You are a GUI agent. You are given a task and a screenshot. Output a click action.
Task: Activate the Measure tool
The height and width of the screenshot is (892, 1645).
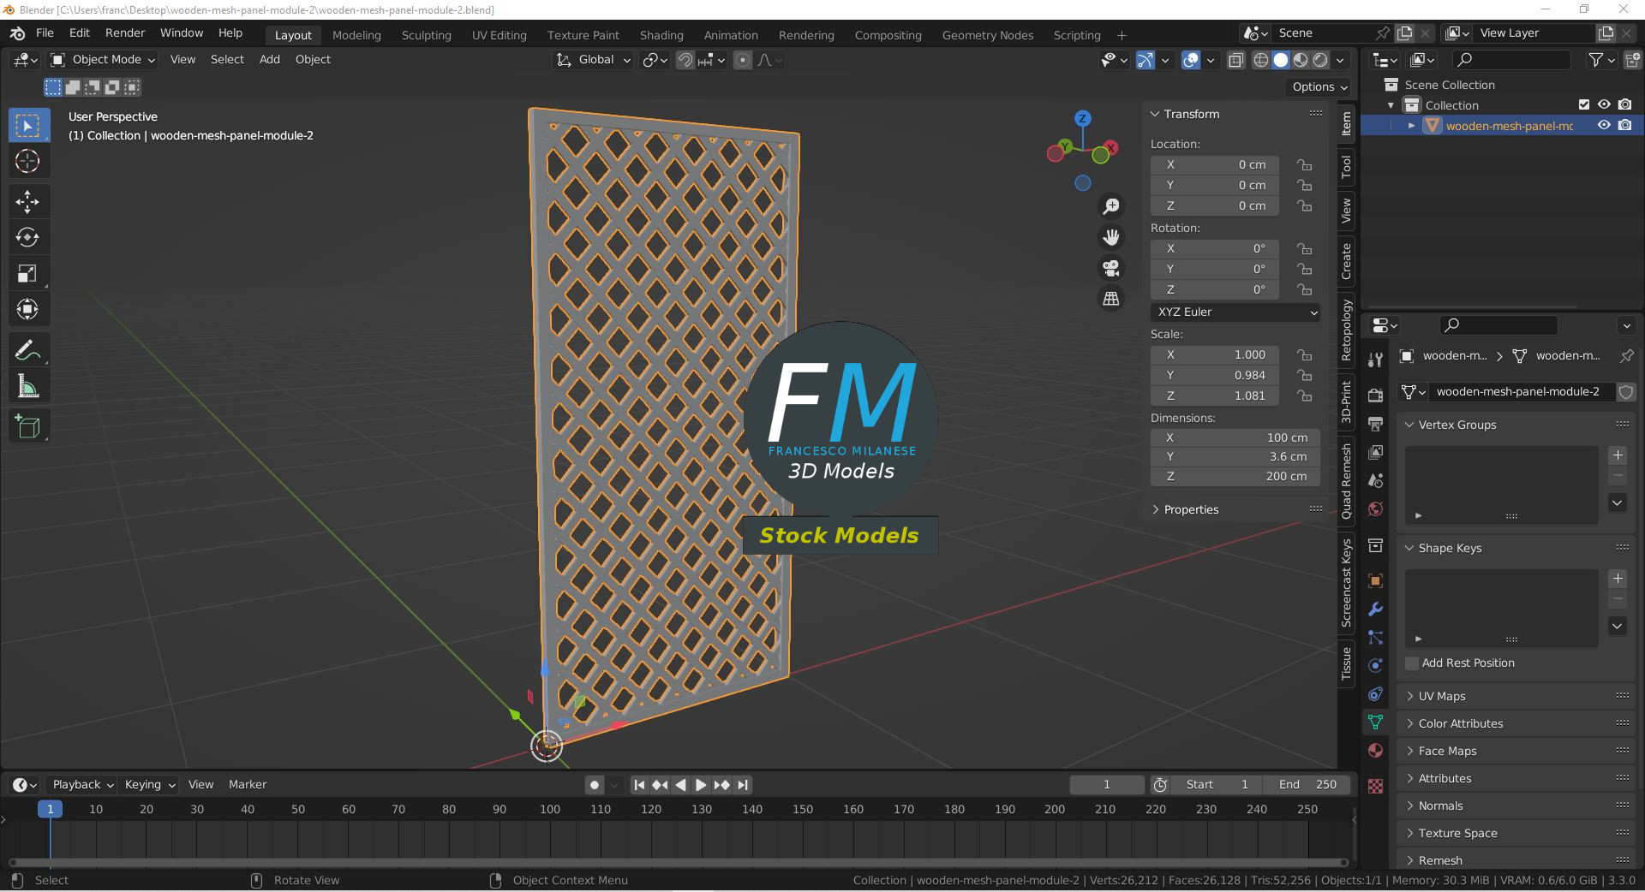click(27, 388)
